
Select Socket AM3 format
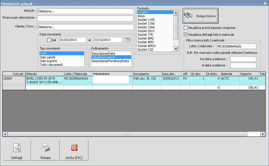click(x=155, y=42)
